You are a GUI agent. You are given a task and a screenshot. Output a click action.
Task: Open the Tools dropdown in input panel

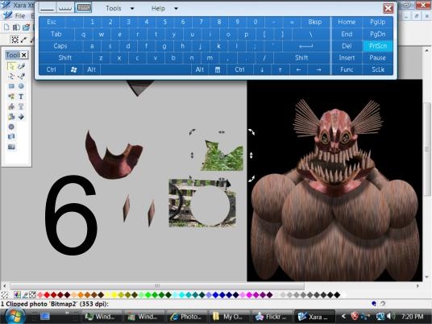pos(120,8)
